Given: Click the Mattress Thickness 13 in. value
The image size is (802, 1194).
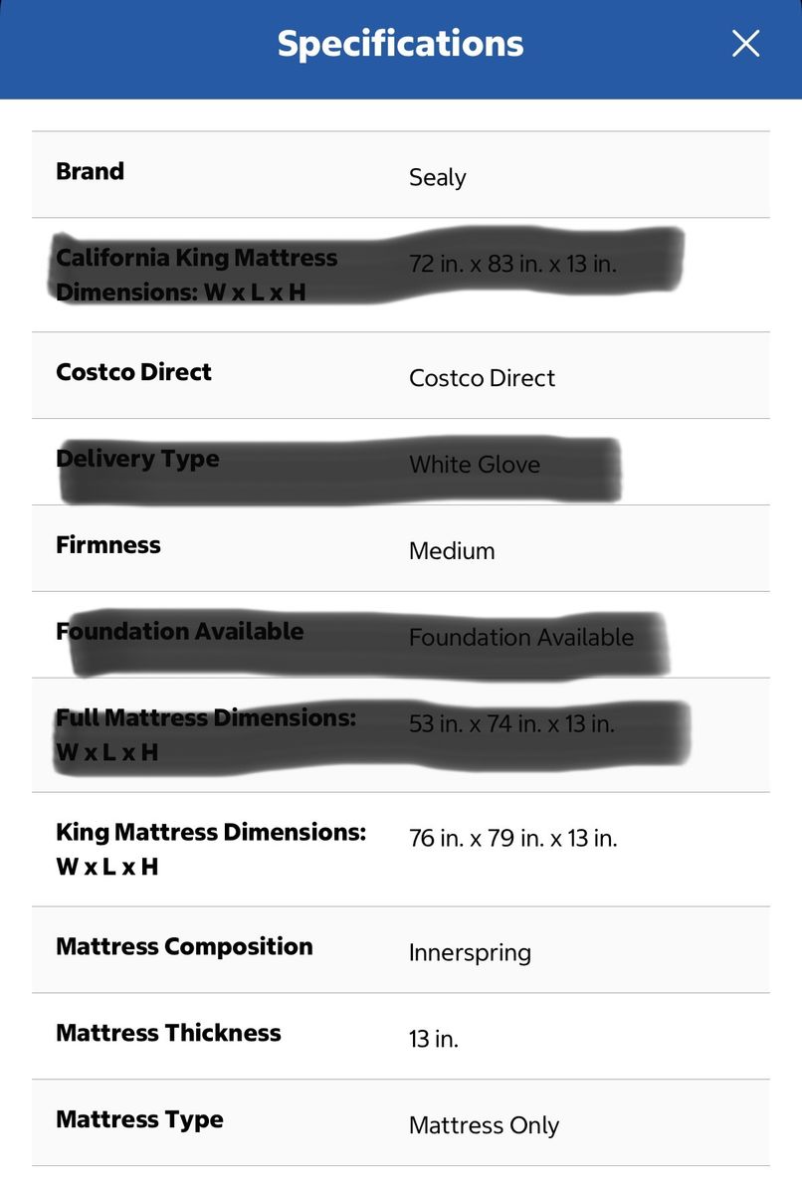Looking at the screenshot, I should [434, 1040].
